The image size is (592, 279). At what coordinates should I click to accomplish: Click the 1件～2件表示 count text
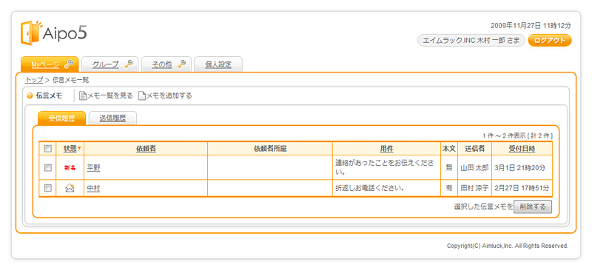click(517, 135)
